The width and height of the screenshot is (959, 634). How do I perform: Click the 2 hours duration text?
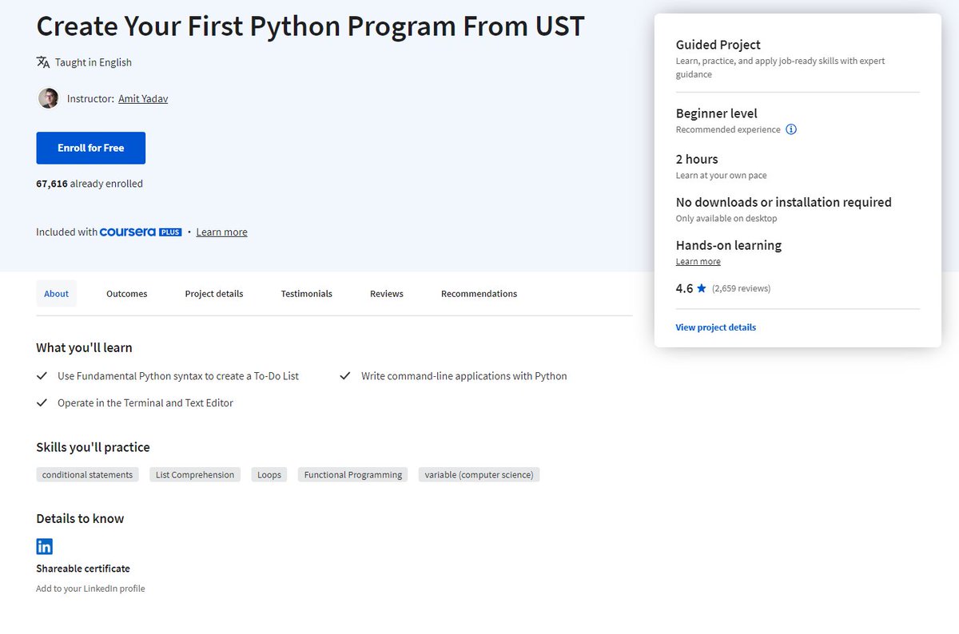click(697, 159)
